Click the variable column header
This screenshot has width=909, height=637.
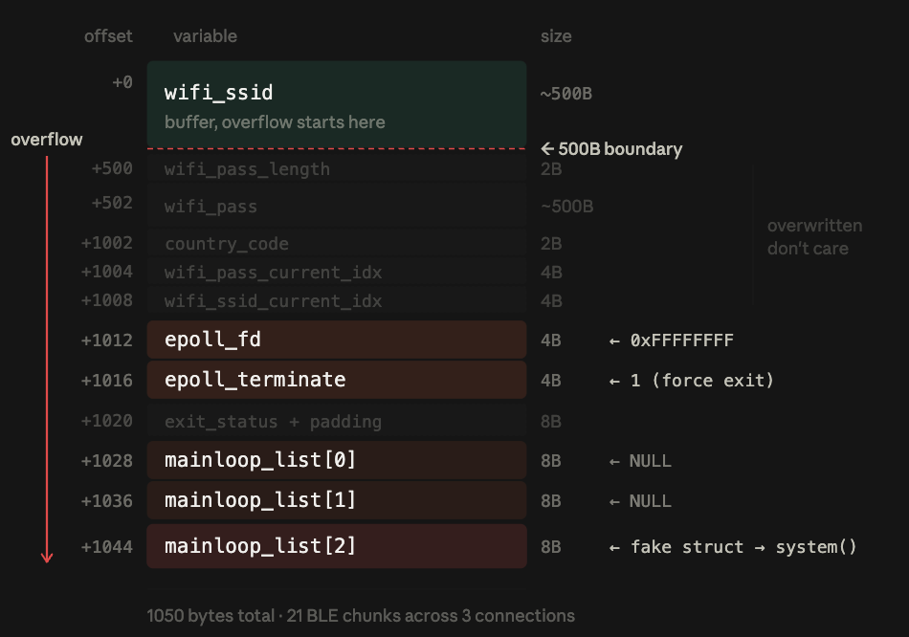(205, 36)
